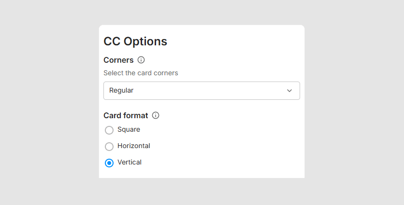
Task: Click the blue dot inside the Vertical radio
Action: point(109,163)
